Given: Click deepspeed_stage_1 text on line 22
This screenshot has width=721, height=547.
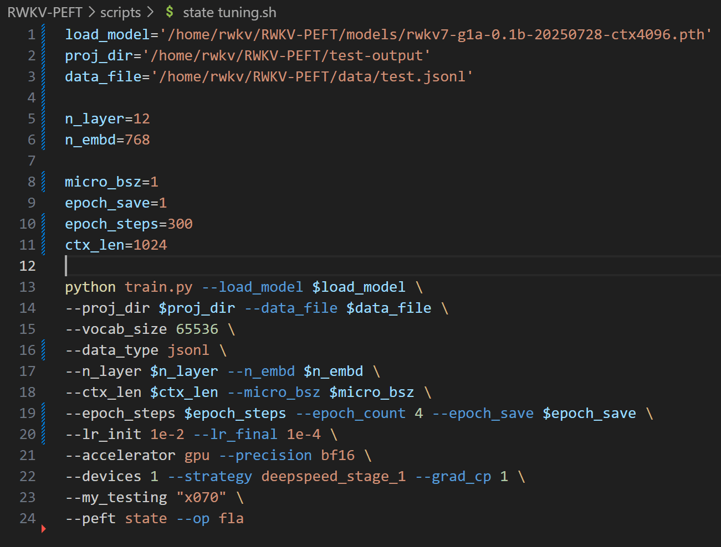Looking at the screenshot, I should point(333,476).
